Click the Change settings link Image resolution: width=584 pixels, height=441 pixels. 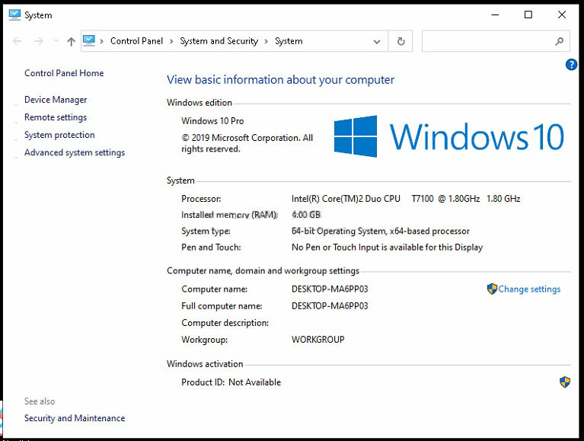tap(529, 289)
